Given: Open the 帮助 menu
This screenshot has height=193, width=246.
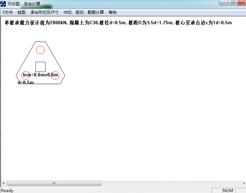Looking at the screenshot, I should click(113, 12).
